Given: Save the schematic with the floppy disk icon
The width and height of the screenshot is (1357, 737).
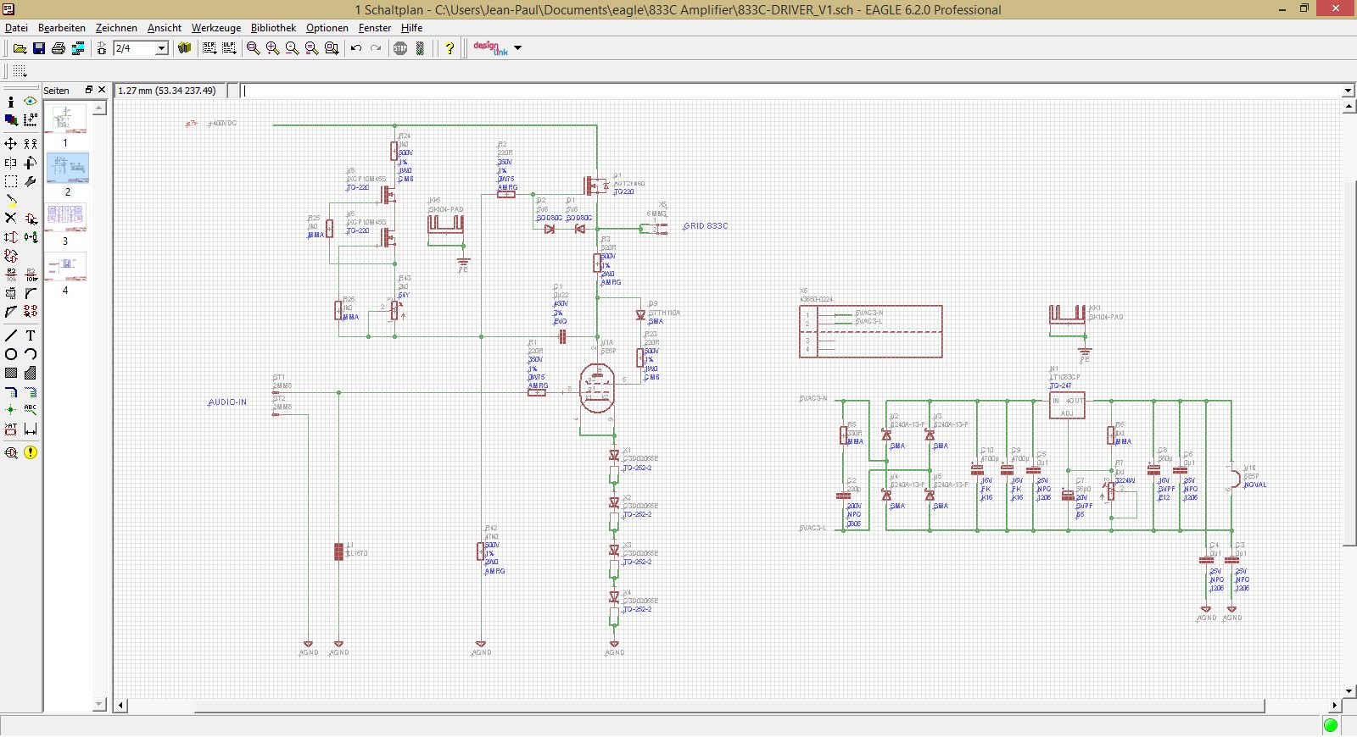Looking at the screenshot, I should click(39, 48).
